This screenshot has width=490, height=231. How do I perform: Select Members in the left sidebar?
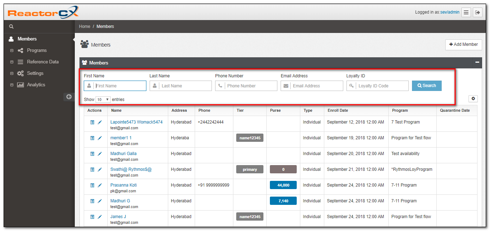pos(27,39)
